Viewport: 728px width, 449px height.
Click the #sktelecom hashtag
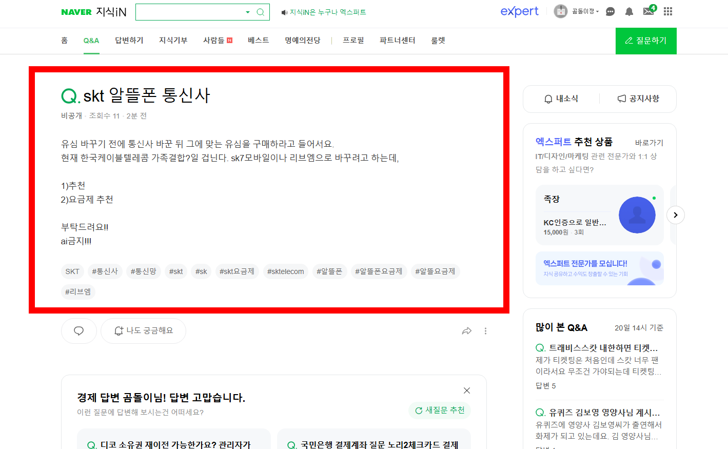click(285, 271)
